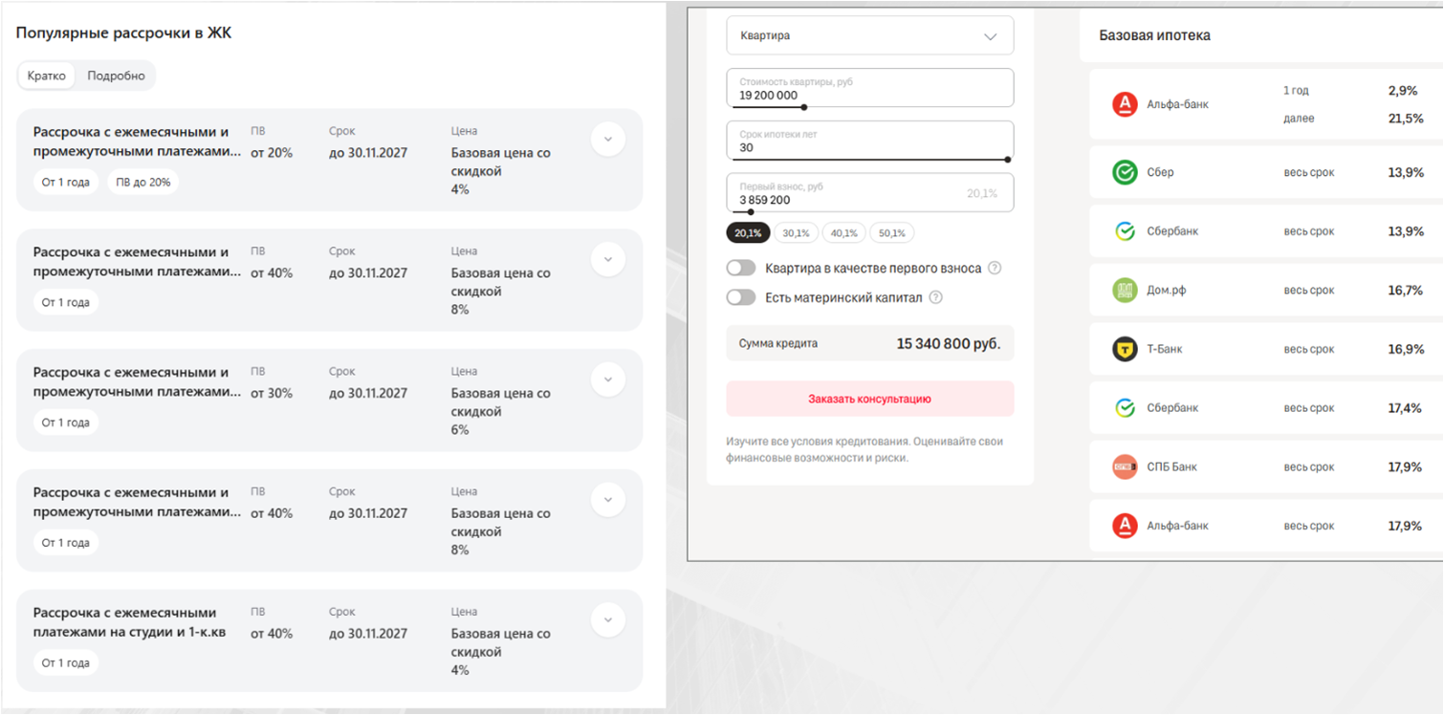The width and height of the screenshot is (1444, 715).
Task: Select the 50,1% down payment chip
Action: (891, 232)
